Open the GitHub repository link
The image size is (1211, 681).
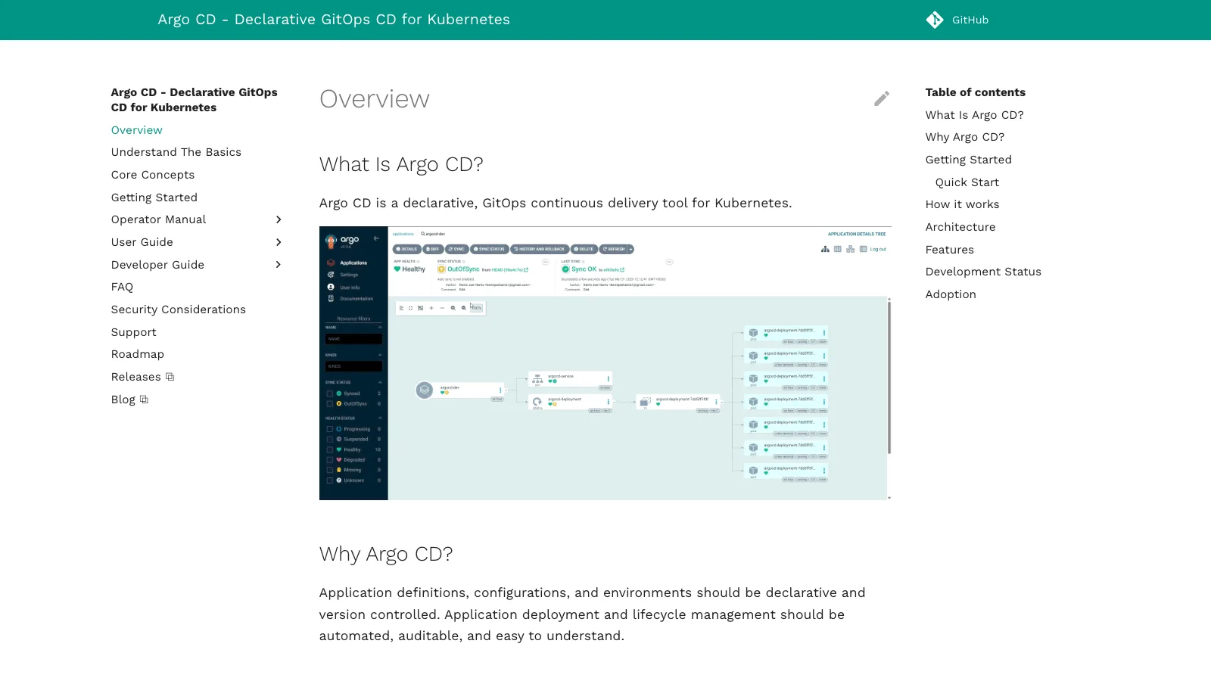tap(957, 20)
